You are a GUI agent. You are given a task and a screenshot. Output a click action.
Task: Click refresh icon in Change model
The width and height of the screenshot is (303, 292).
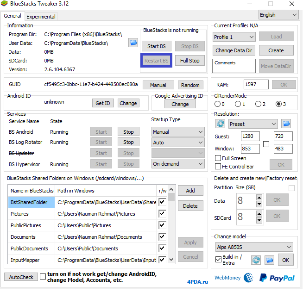(256, 260)
